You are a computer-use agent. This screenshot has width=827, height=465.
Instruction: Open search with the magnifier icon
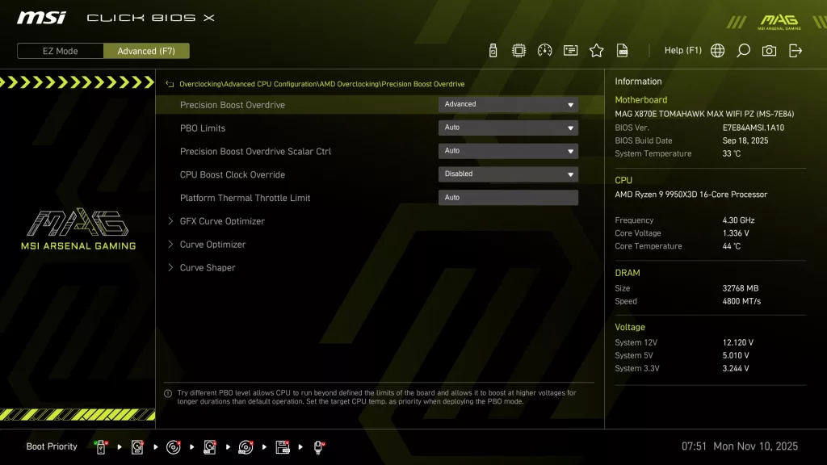pyautogui.click(x=743, y=49)
